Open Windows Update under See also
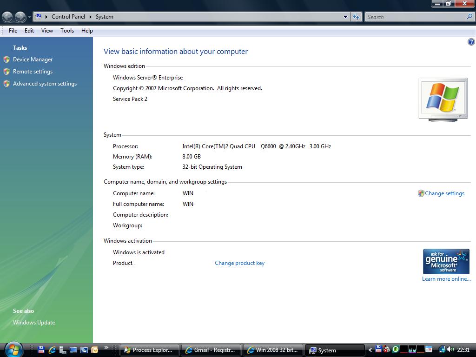 33,323
